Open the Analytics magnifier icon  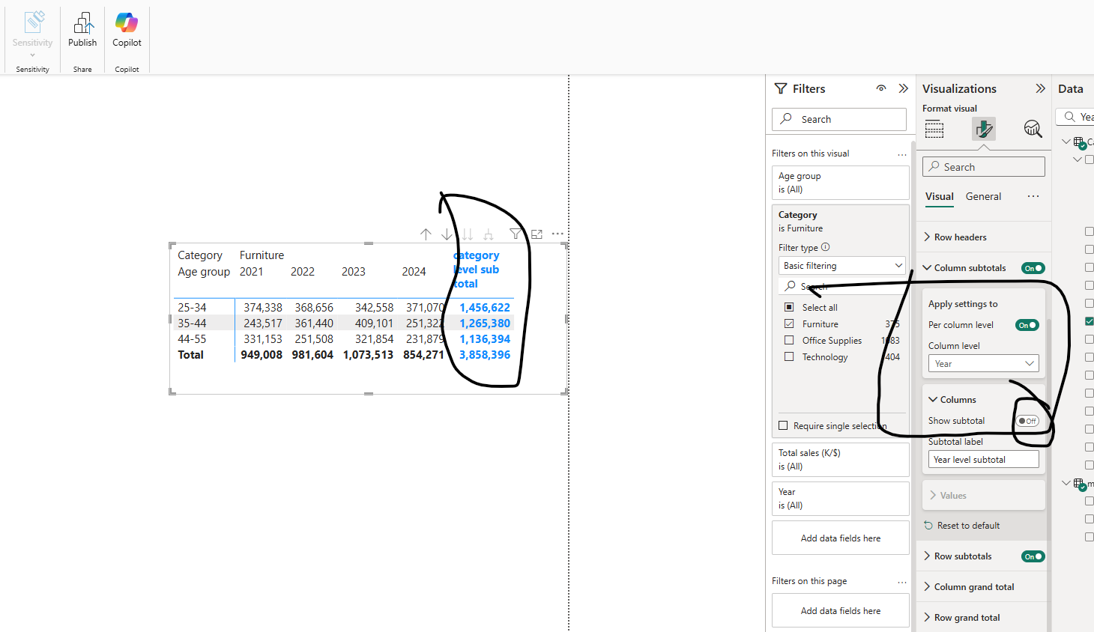(1033, 130)
